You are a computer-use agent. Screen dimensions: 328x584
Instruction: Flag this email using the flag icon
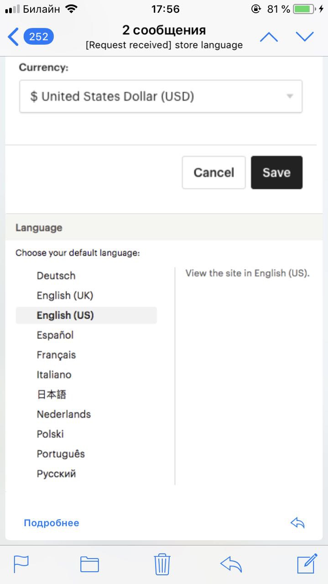coord(21,564)
